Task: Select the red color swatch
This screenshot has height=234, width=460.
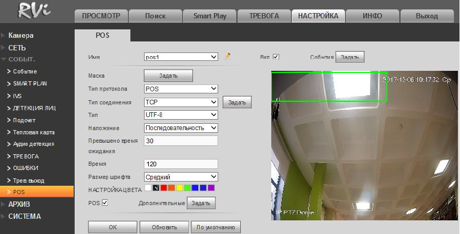Action: [164, 187]
